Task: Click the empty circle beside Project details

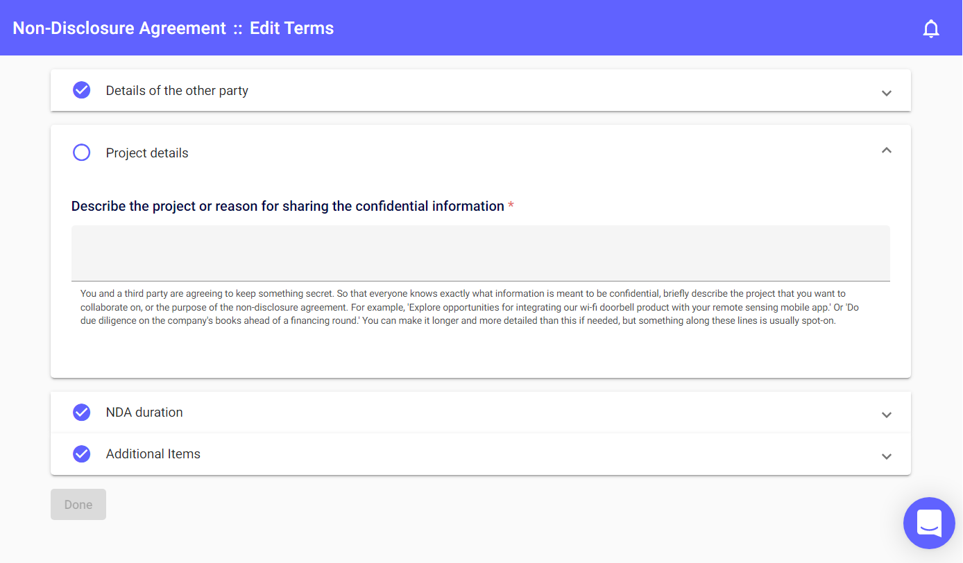Action: [x=82, y=153]
